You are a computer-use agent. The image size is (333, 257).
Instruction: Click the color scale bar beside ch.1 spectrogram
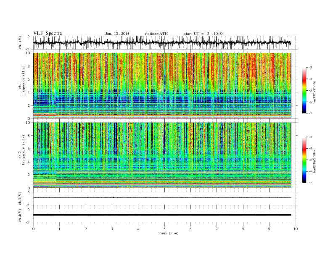pos(304,90)
